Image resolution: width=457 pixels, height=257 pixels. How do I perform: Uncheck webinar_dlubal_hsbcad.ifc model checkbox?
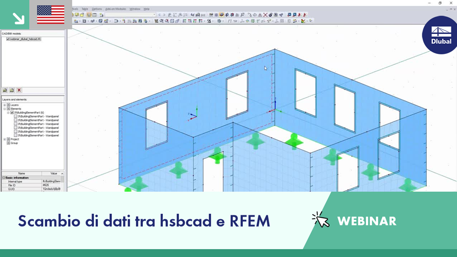[x=8, y=39]
